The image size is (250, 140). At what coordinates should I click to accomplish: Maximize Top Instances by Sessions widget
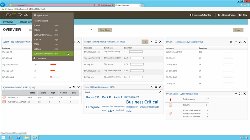tap(240, 42)
